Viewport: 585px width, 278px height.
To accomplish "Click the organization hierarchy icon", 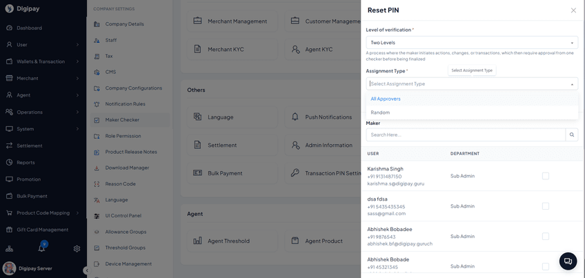I will tap(9, 248).
